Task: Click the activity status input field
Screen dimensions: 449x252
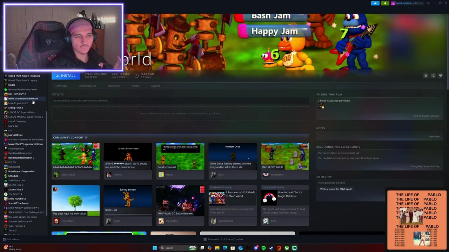Action: click(x=180, y=101)
